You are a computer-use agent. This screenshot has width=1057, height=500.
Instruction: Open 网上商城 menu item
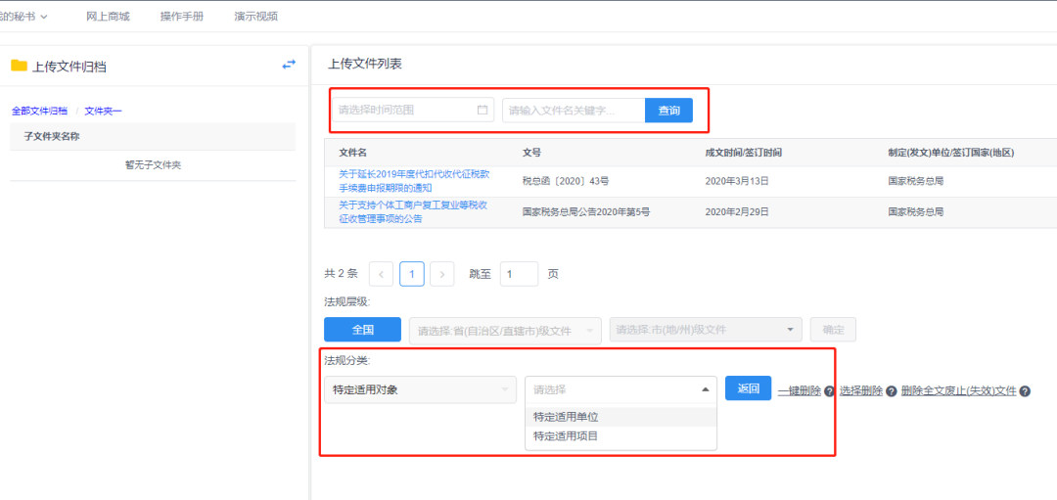pyautogui.click(x=108, y=17)
